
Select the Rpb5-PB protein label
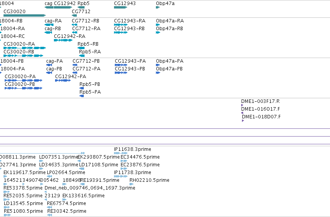pyautogui.click(x=90, y=84)
